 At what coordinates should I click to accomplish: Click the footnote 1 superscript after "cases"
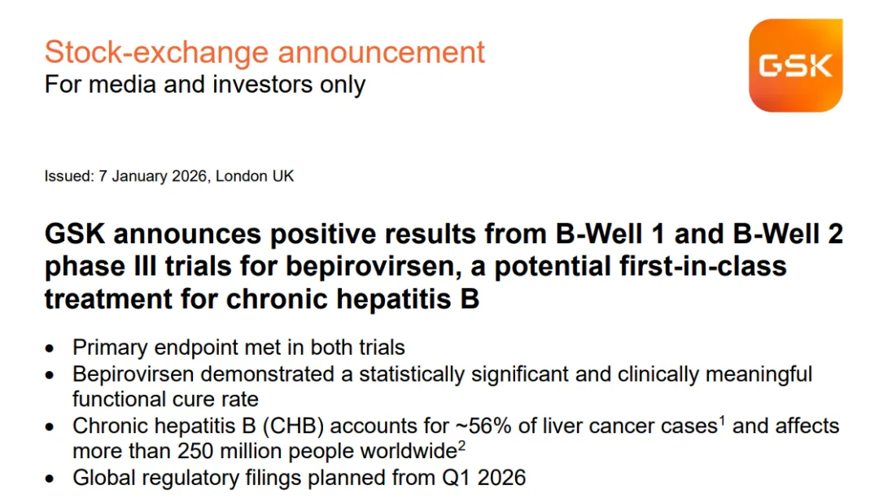721,420
